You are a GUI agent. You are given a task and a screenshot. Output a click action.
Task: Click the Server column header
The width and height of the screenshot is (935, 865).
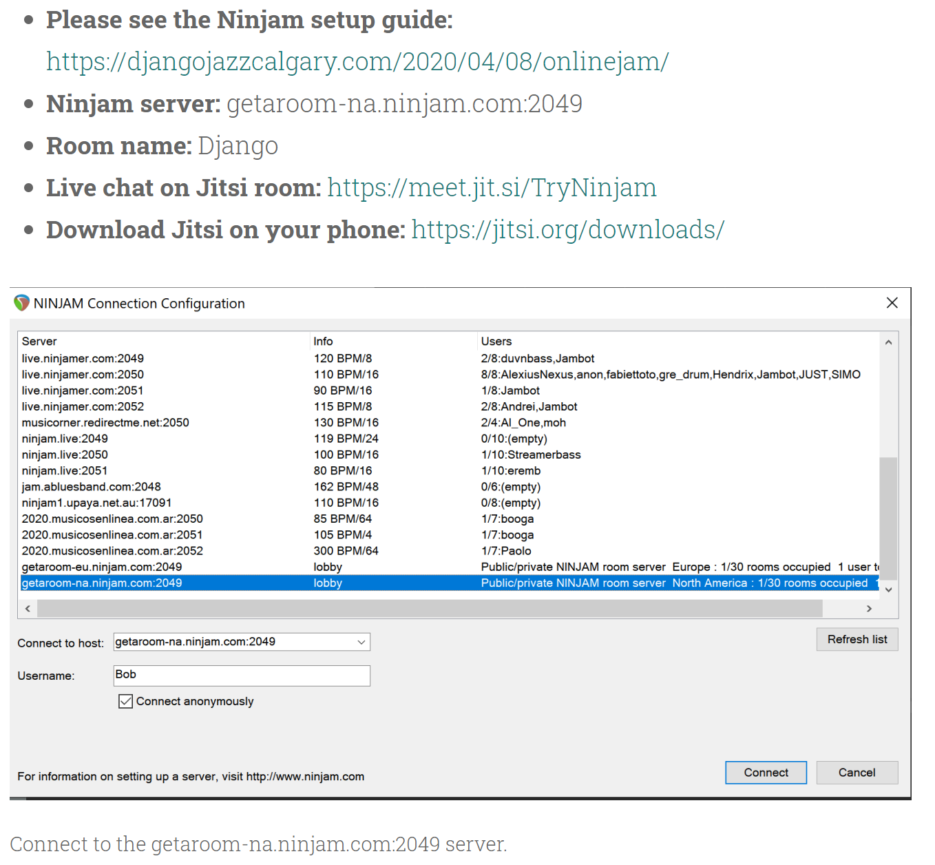(39, 342)
